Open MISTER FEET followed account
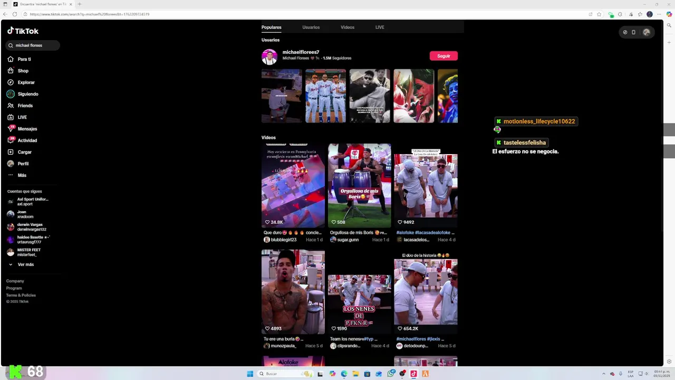 click(23, 252)
